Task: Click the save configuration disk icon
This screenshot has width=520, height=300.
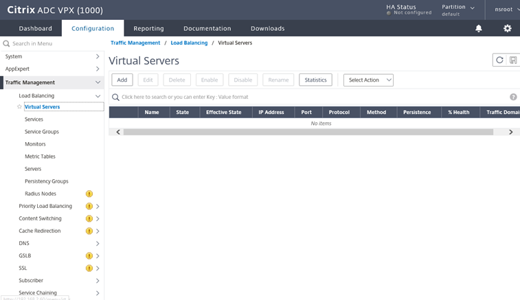Action: tap(513, 60)
